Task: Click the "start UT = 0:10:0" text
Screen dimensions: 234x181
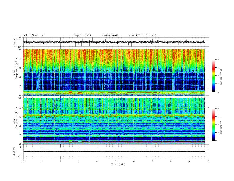Action: pyautogui.click(x=143, y=35)
